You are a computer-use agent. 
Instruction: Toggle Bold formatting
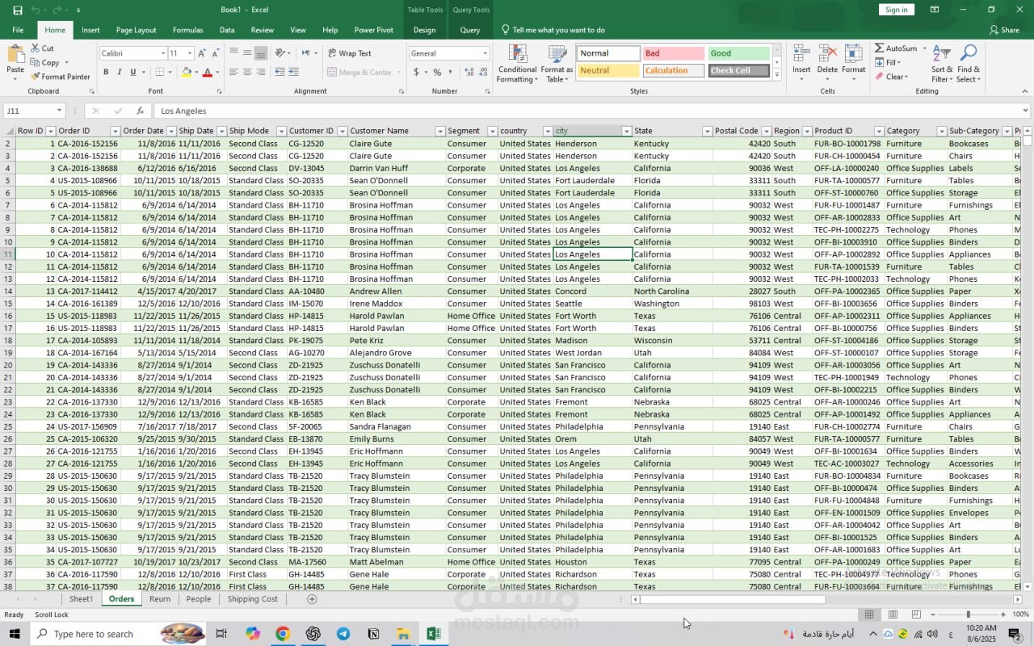click(106, 72)
